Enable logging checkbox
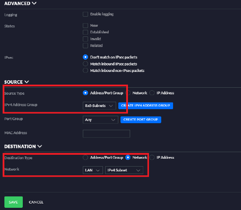The width and height of the screenshot is (241, 210). click(85, 14)
